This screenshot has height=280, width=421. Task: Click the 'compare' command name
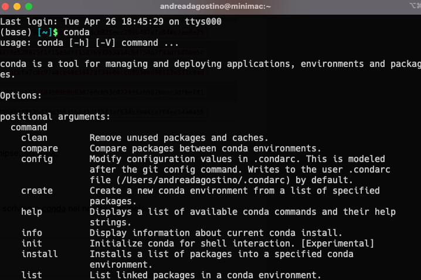(x=39, y=148)
